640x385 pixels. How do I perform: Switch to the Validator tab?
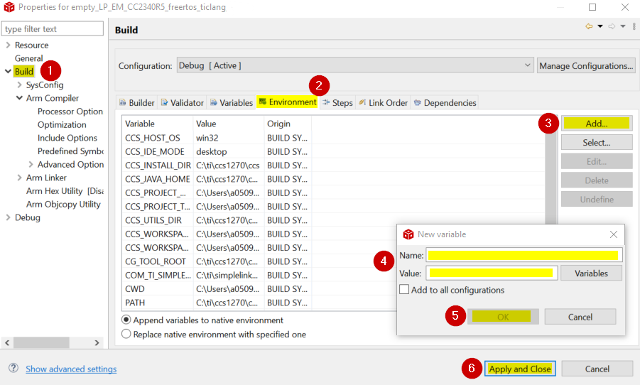pyautogui.click(x=182, y=102)
